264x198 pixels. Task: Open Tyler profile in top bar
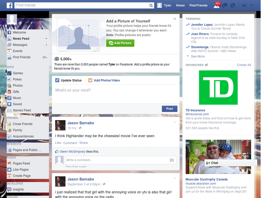pos(164,5)
